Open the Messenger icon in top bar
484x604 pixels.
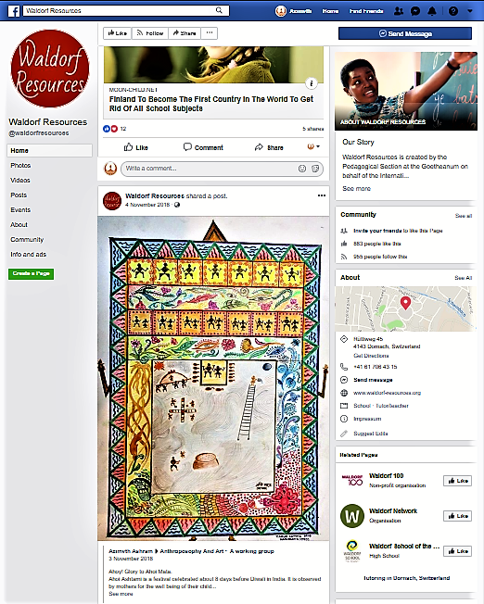[415, 11]
